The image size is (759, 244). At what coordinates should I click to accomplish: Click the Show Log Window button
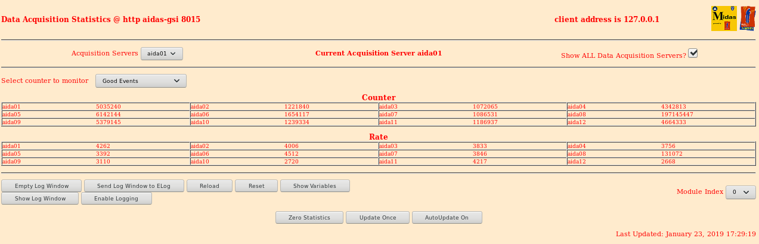coord(40,199)
